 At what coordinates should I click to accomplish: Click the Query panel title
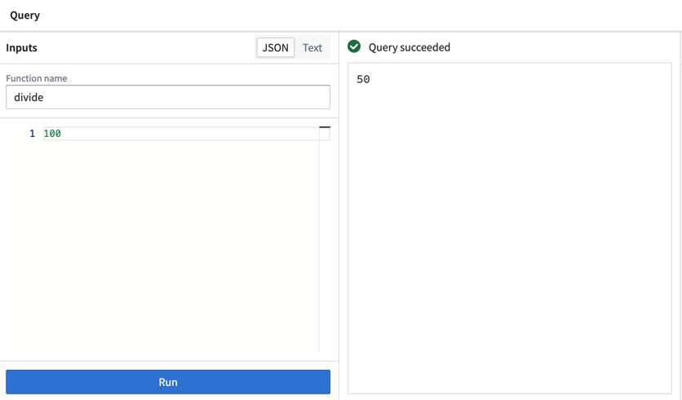(x=24, y=15)
